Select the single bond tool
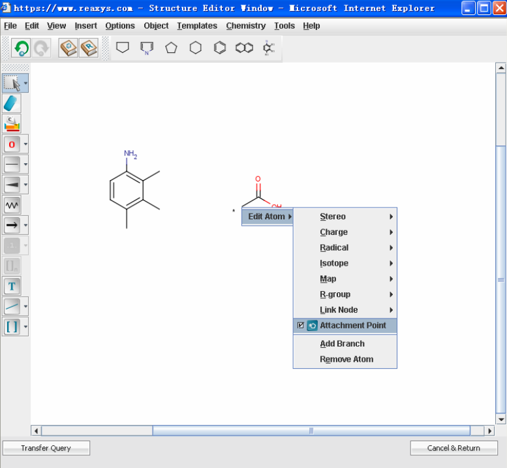The image size is (507, 468). pos(12,164)
